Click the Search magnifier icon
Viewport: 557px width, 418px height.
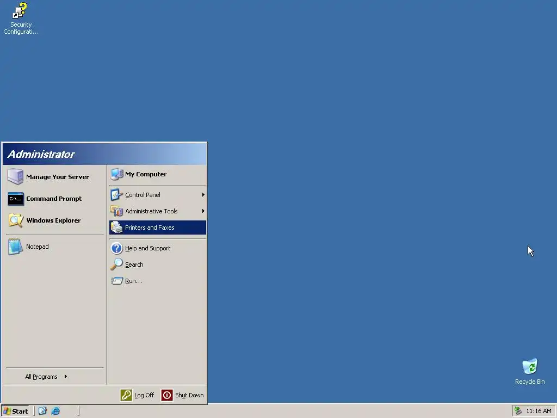116,265
